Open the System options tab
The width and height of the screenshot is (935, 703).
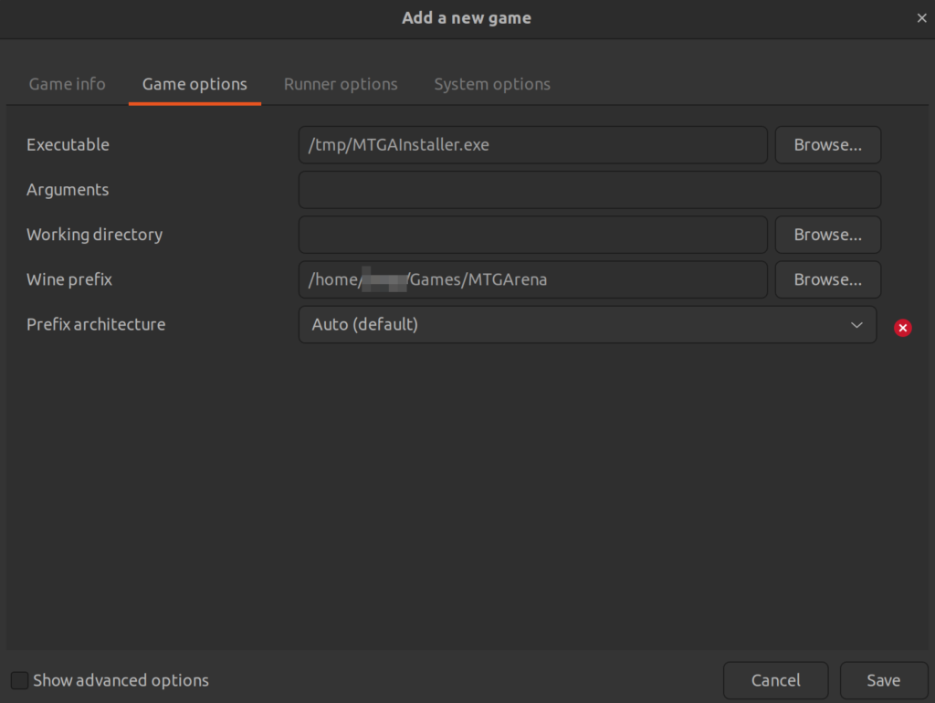492,84
